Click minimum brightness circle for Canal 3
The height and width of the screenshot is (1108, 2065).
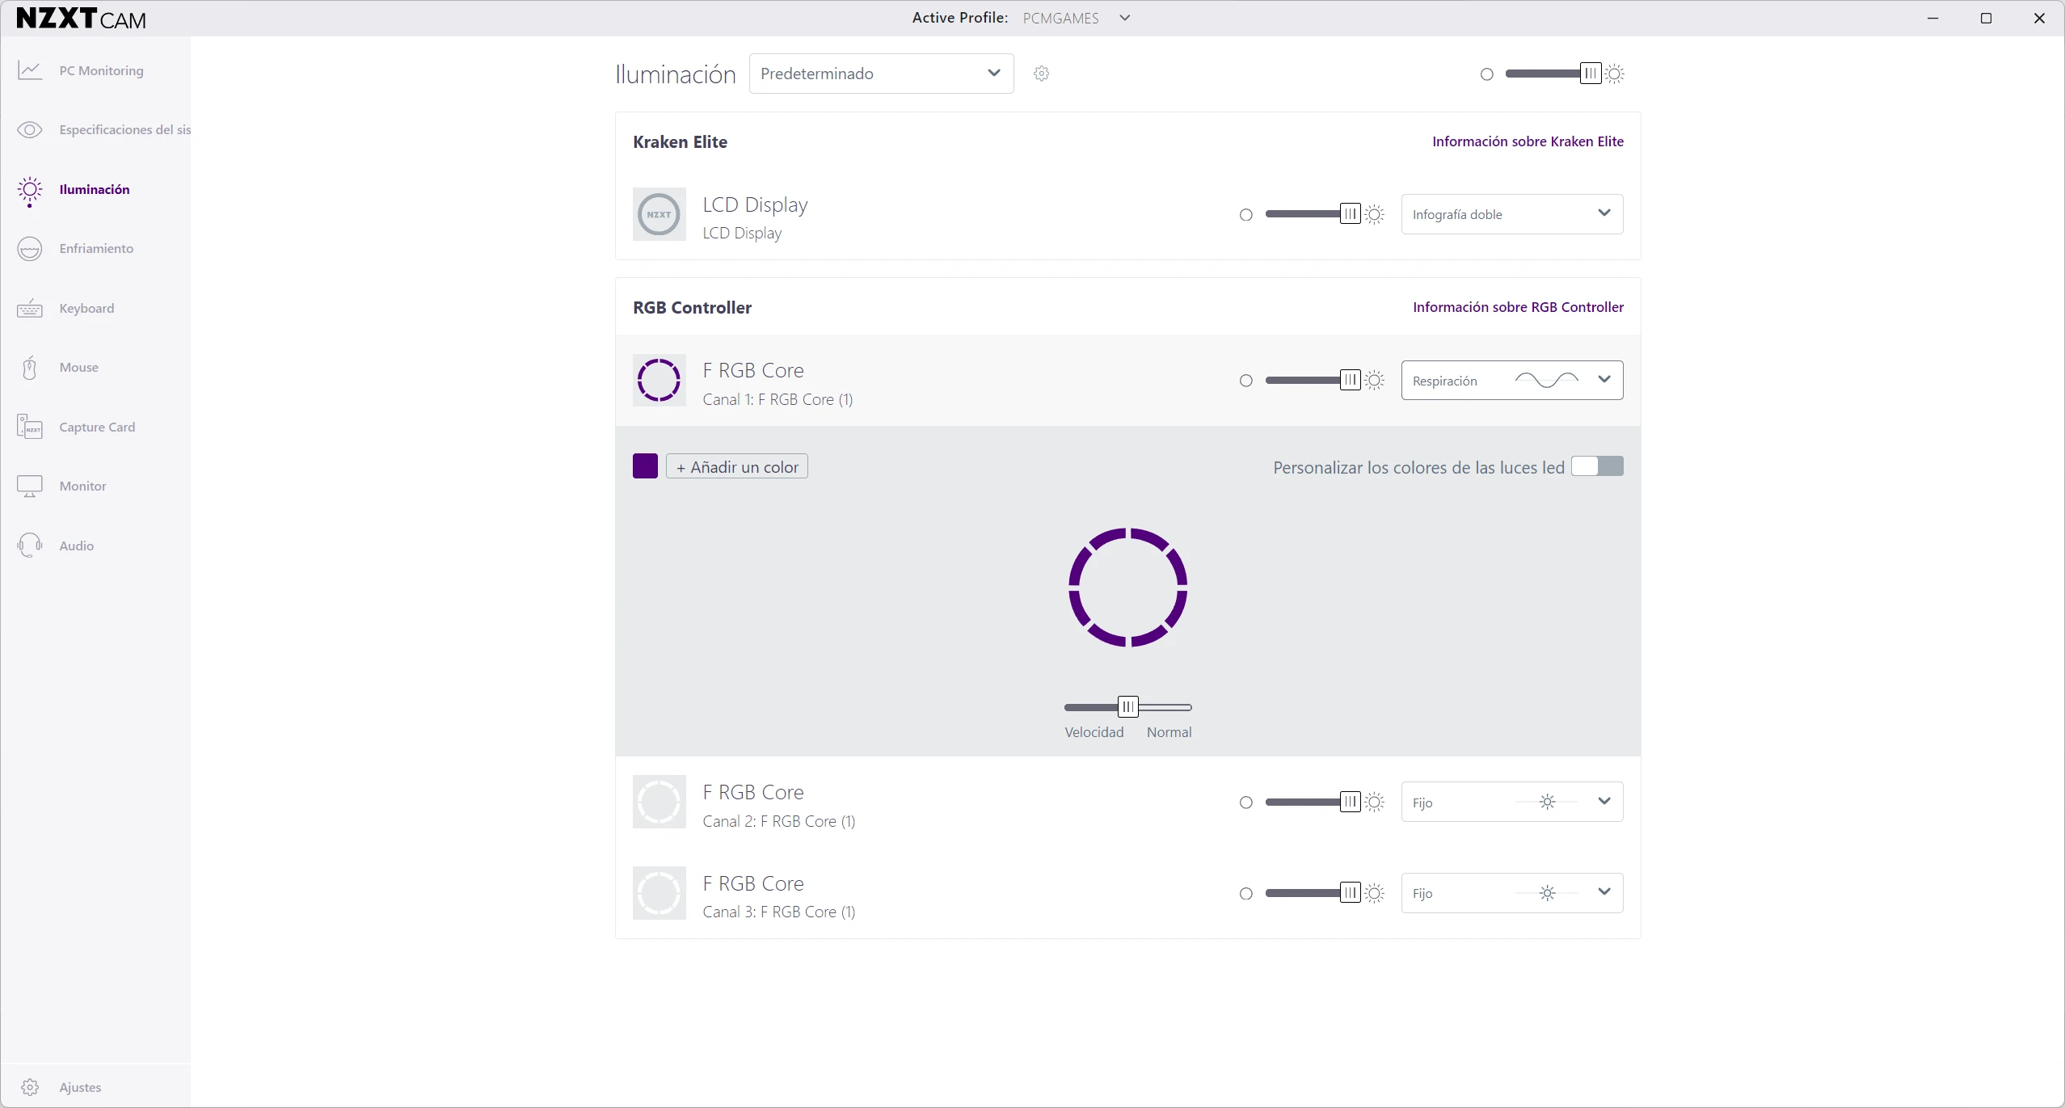(1245, 894)
